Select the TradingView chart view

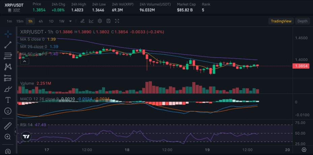(x=281, y=21)
